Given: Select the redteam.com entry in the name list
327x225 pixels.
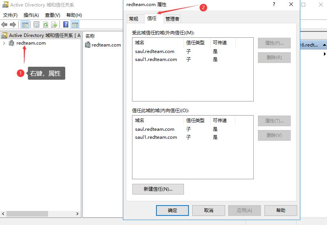Looking at the screenshot, I should tap(106, 45).
